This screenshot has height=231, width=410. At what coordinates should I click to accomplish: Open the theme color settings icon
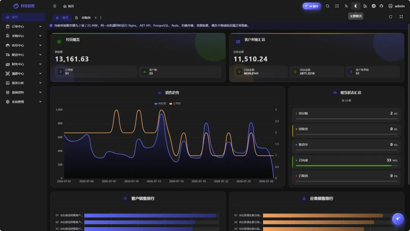click(365, 6)
